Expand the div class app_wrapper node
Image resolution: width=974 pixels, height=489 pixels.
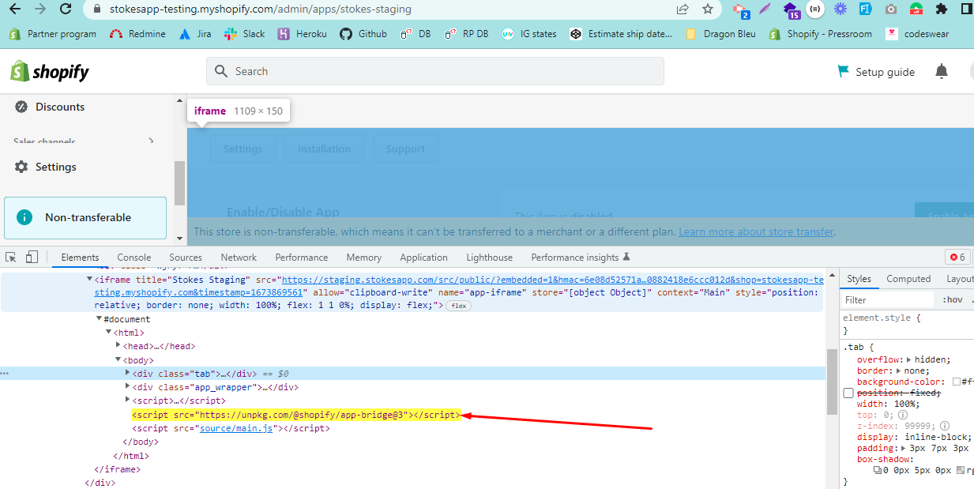[128, 387]
